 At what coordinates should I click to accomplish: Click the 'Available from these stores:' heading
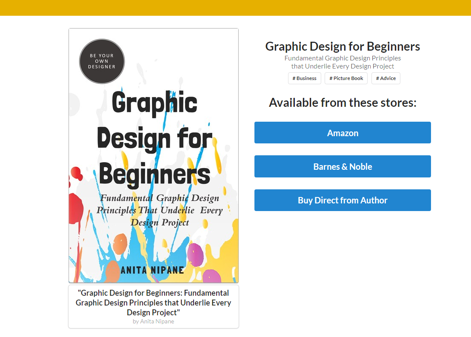(x=343, y=103)
